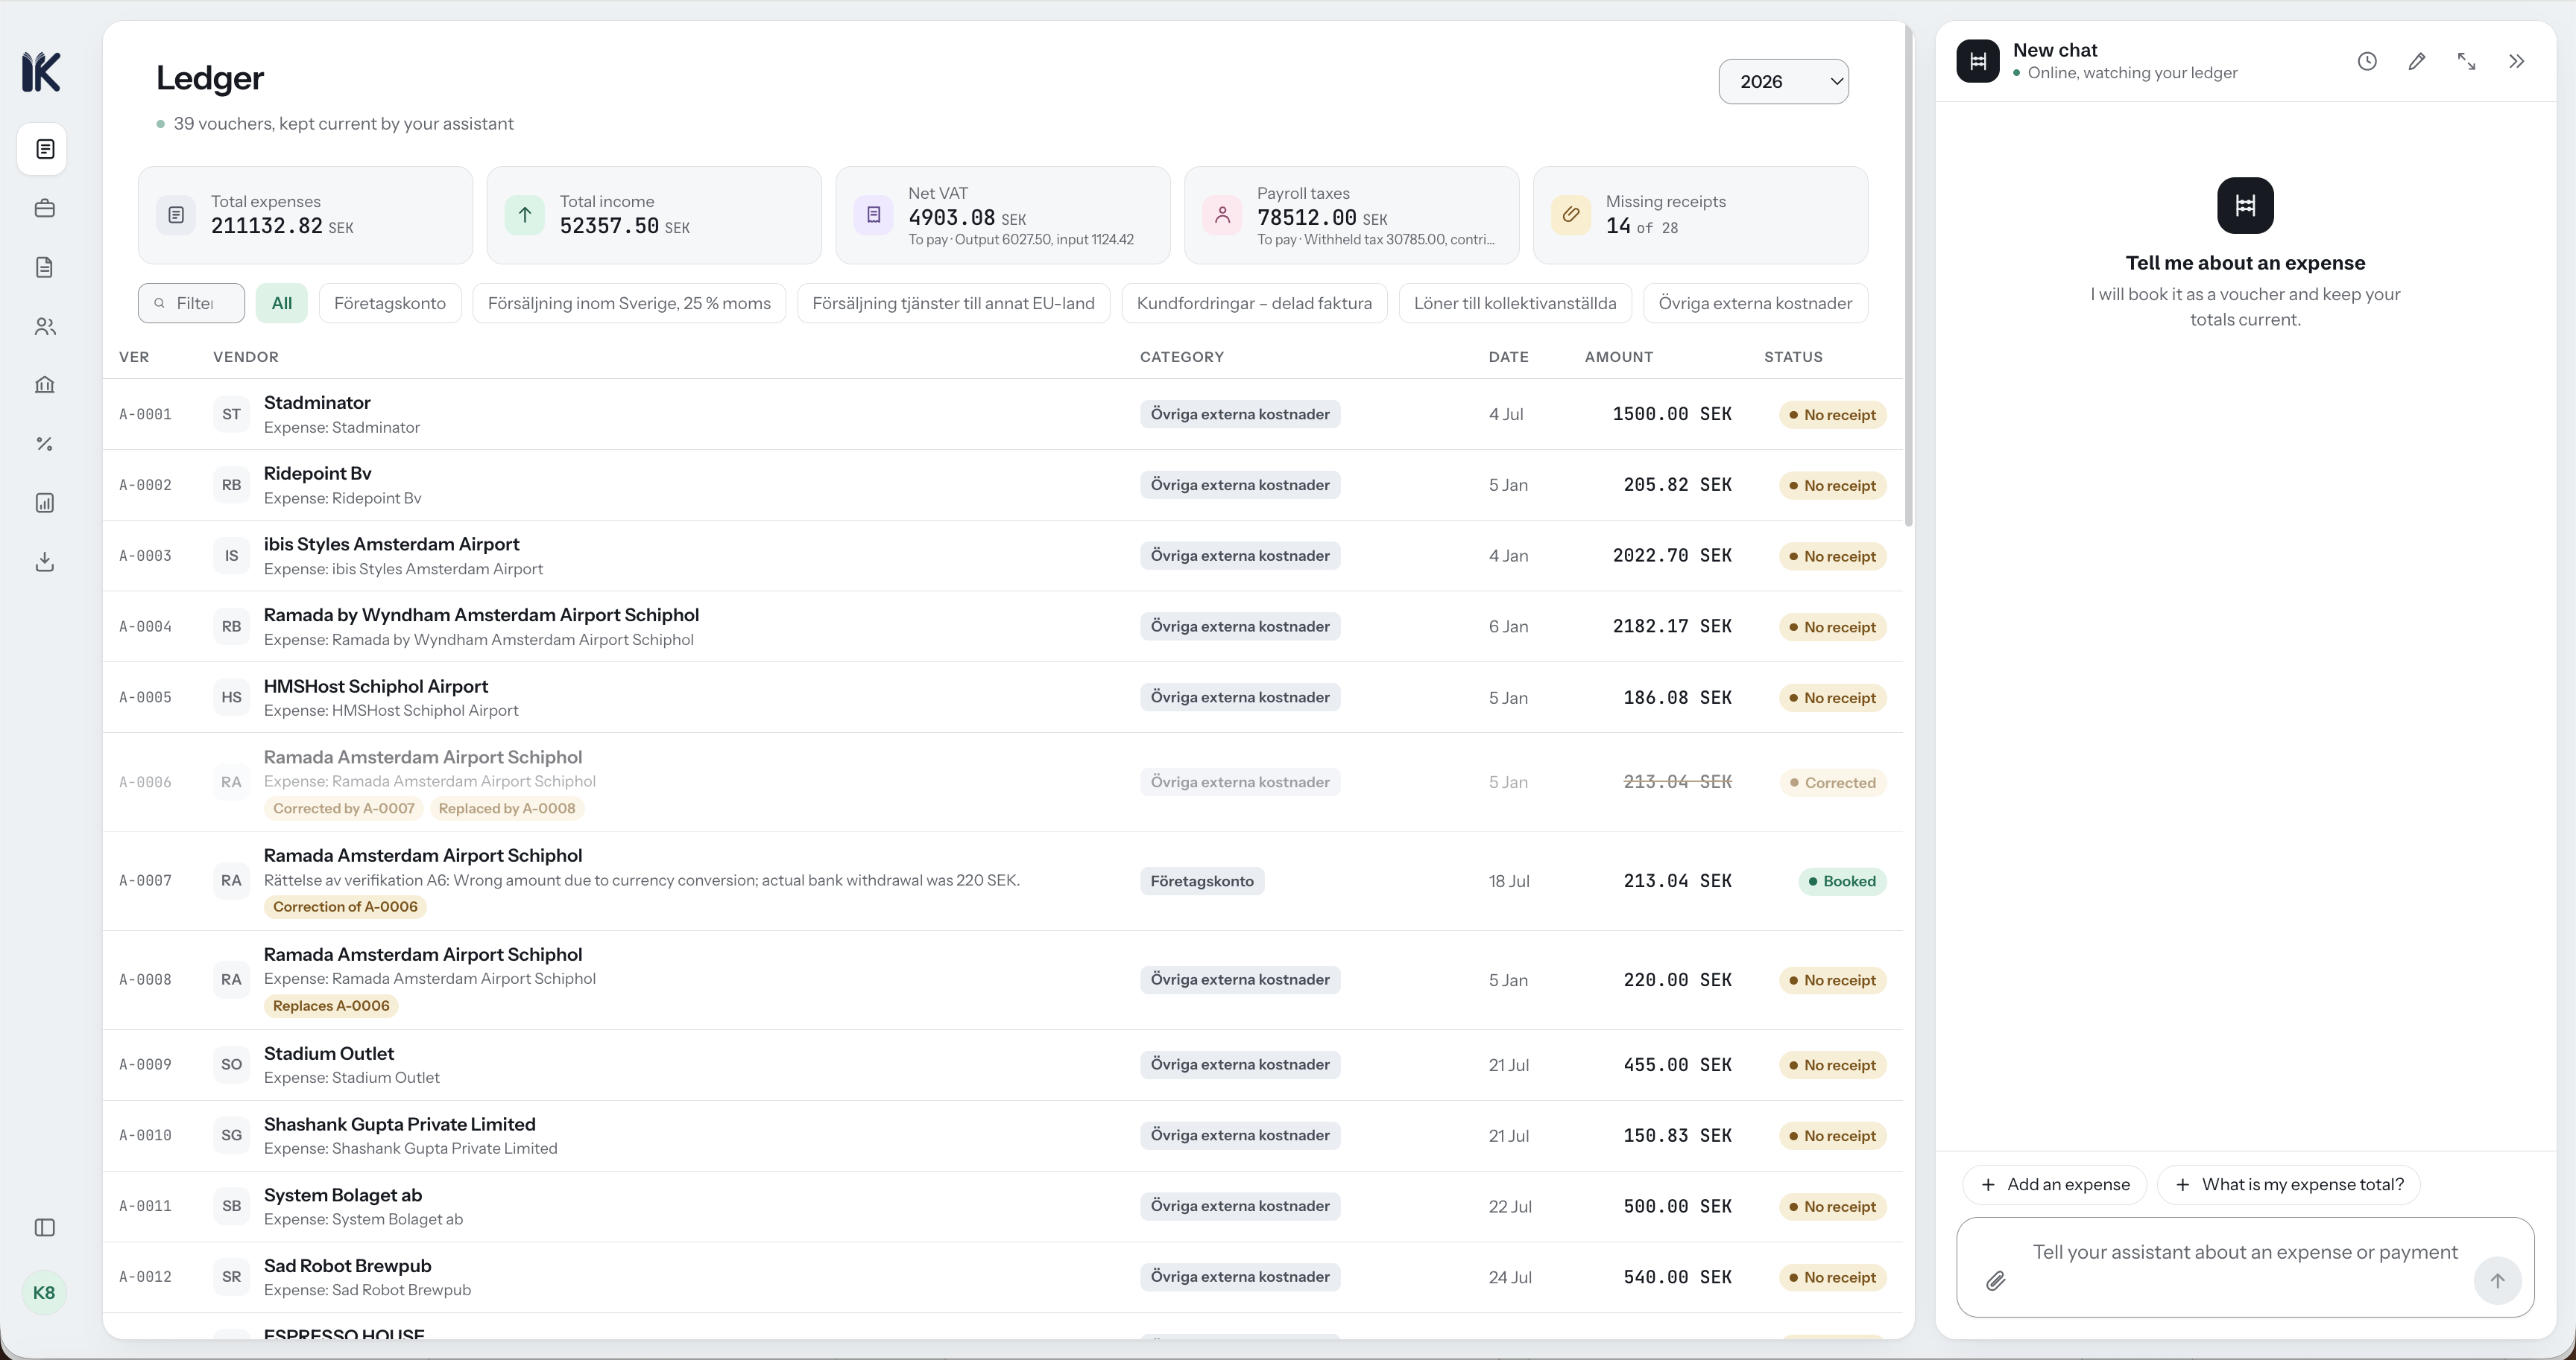Open ibis Styles Amsterdam Airport voucher

pyautogui.click(x=1002, y=556)
